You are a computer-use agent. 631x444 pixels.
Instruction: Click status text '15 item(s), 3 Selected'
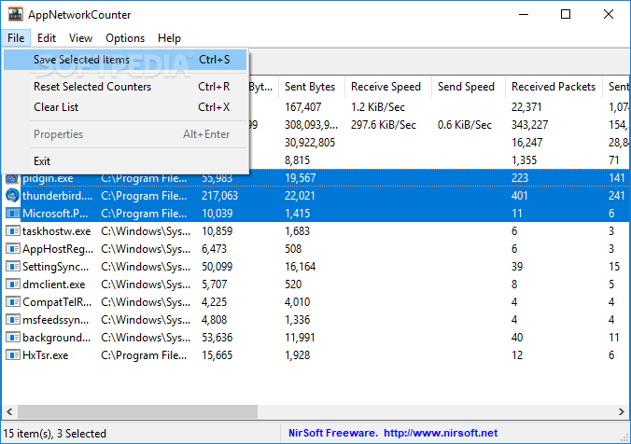(x=55, y=434)
